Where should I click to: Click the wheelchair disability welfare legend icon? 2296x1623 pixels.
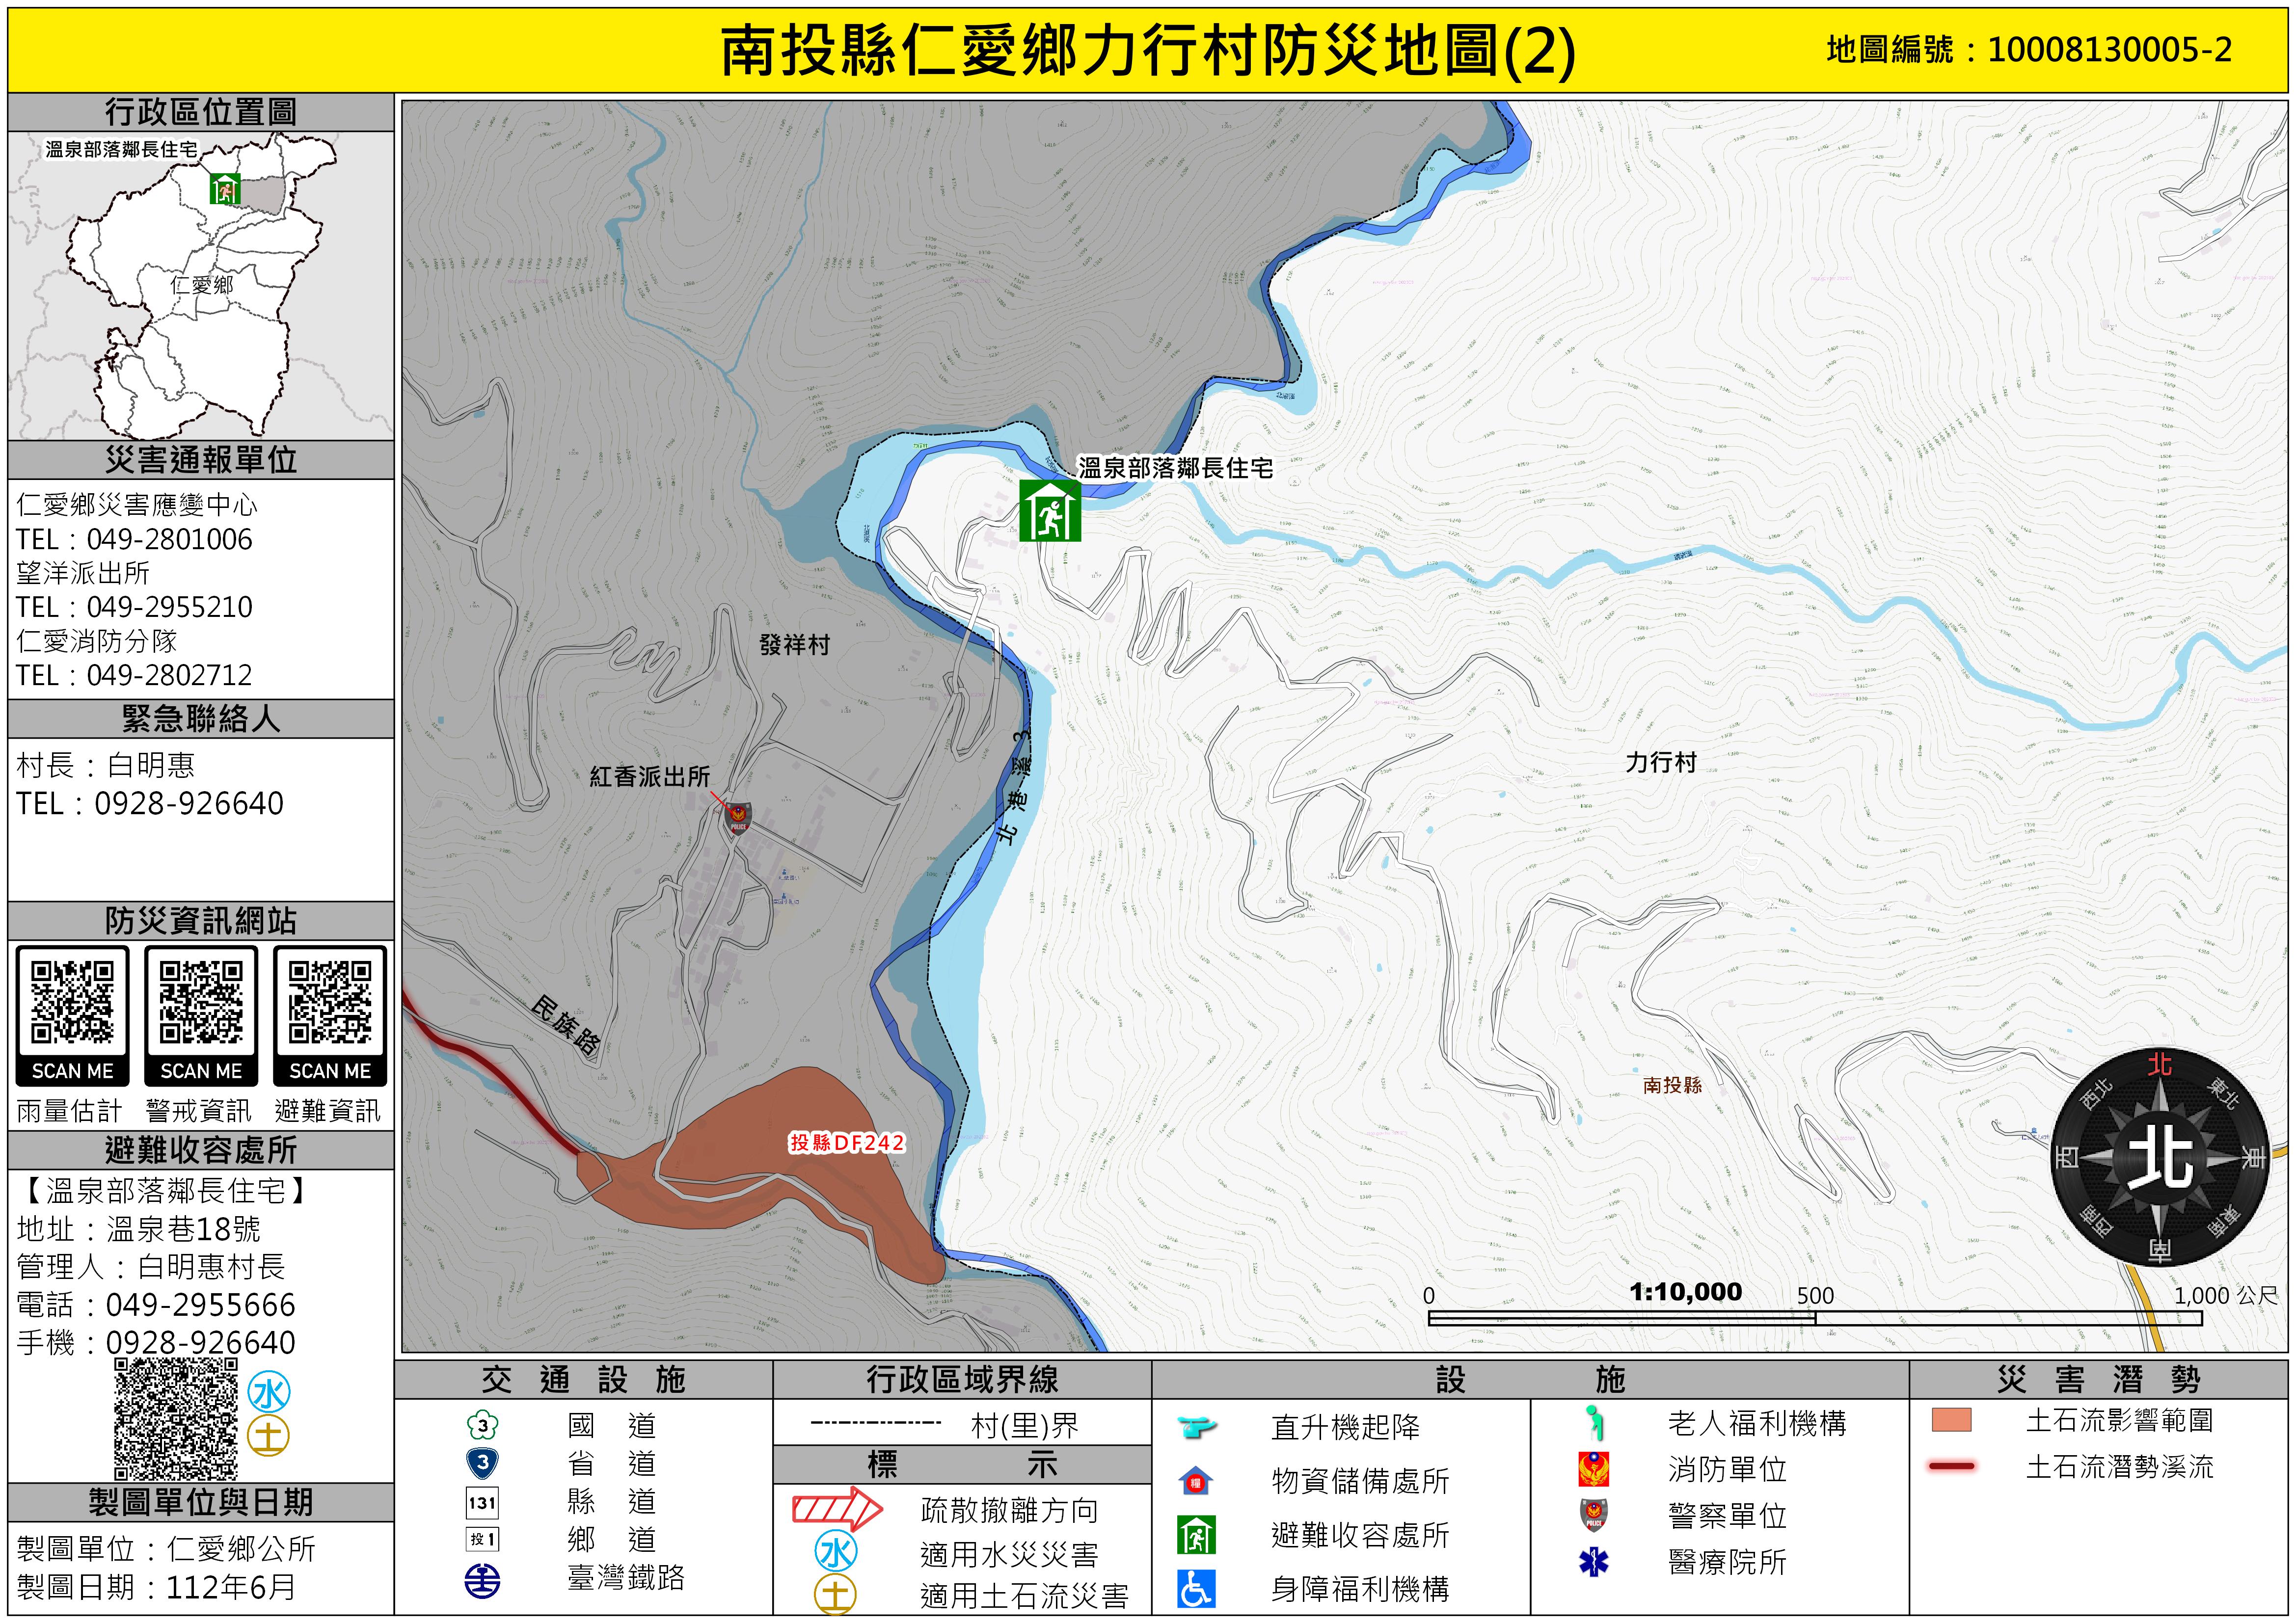click(1196, 1589)
